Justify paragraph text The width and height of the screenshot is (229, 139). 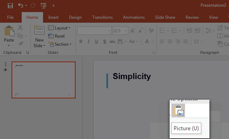point(186,41)
